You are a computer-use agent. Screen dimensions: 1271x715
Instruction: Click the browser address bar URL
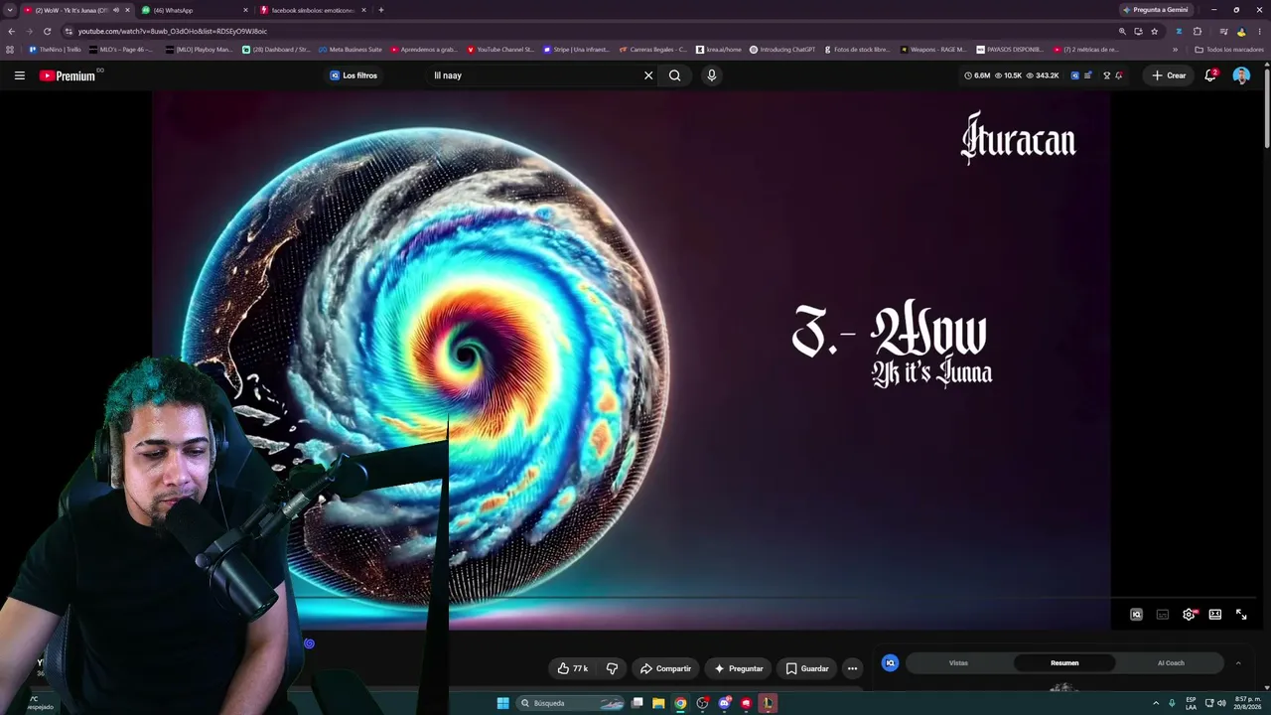click(x=173, y=32)
